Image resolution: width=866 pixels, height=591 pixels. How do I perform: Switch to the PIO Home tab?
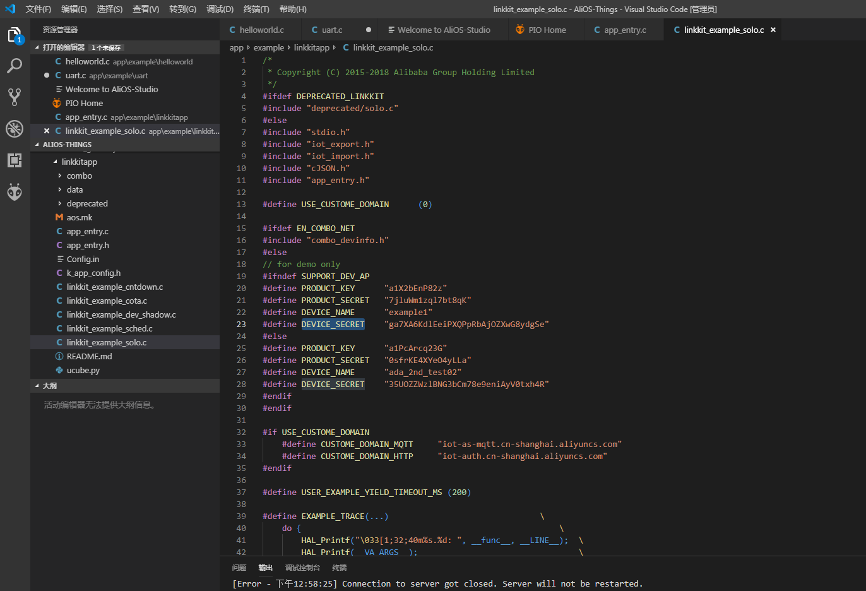(x=547, y=30)
